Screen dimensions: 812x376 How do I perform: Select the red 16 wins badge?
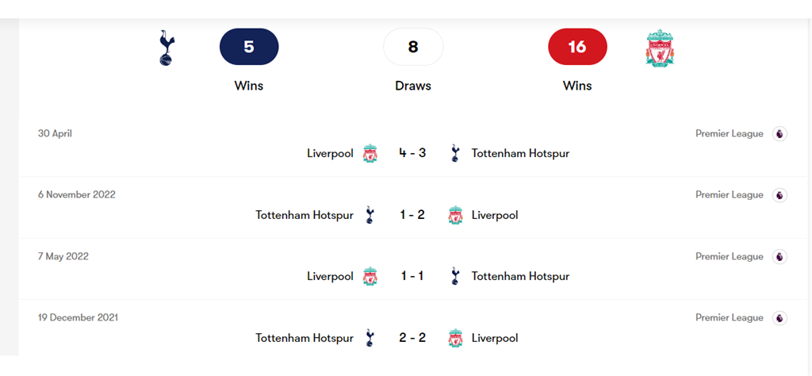pyautogui.click(x=577, y=47)
